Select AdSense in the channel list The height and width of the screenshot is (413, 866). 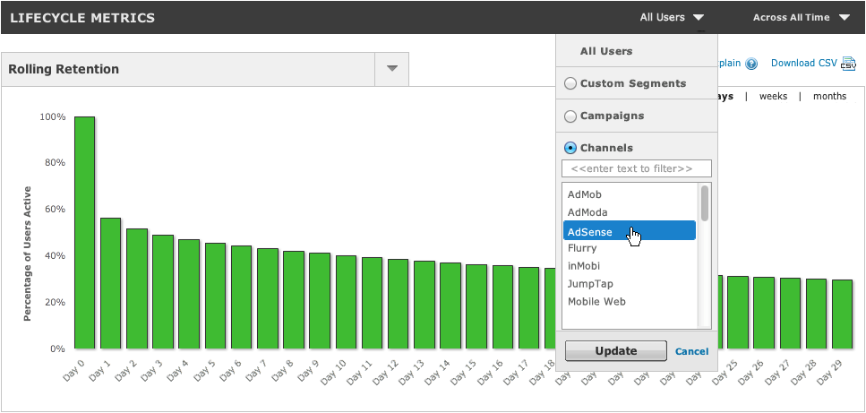591,231
